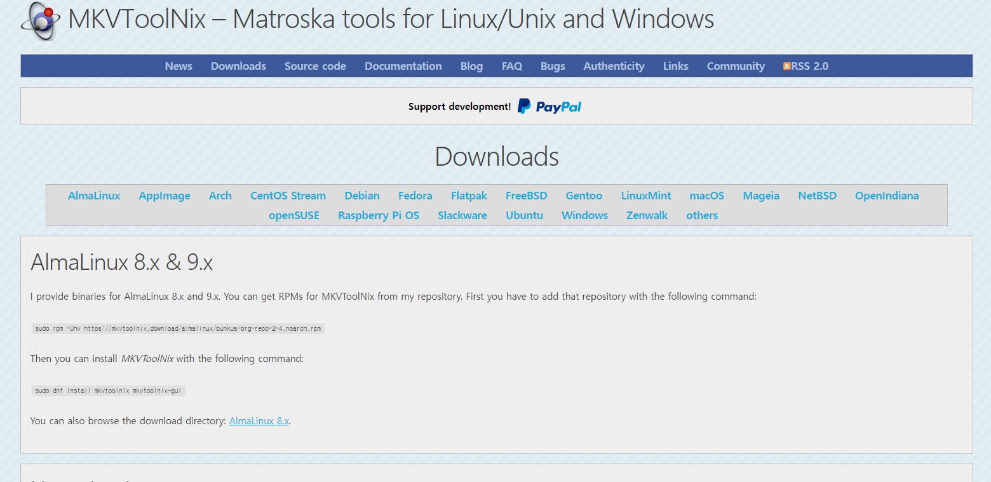This screenshot has width=991, height=482.
Task: Go to the Source code page
Action: [x=315, y=66]
